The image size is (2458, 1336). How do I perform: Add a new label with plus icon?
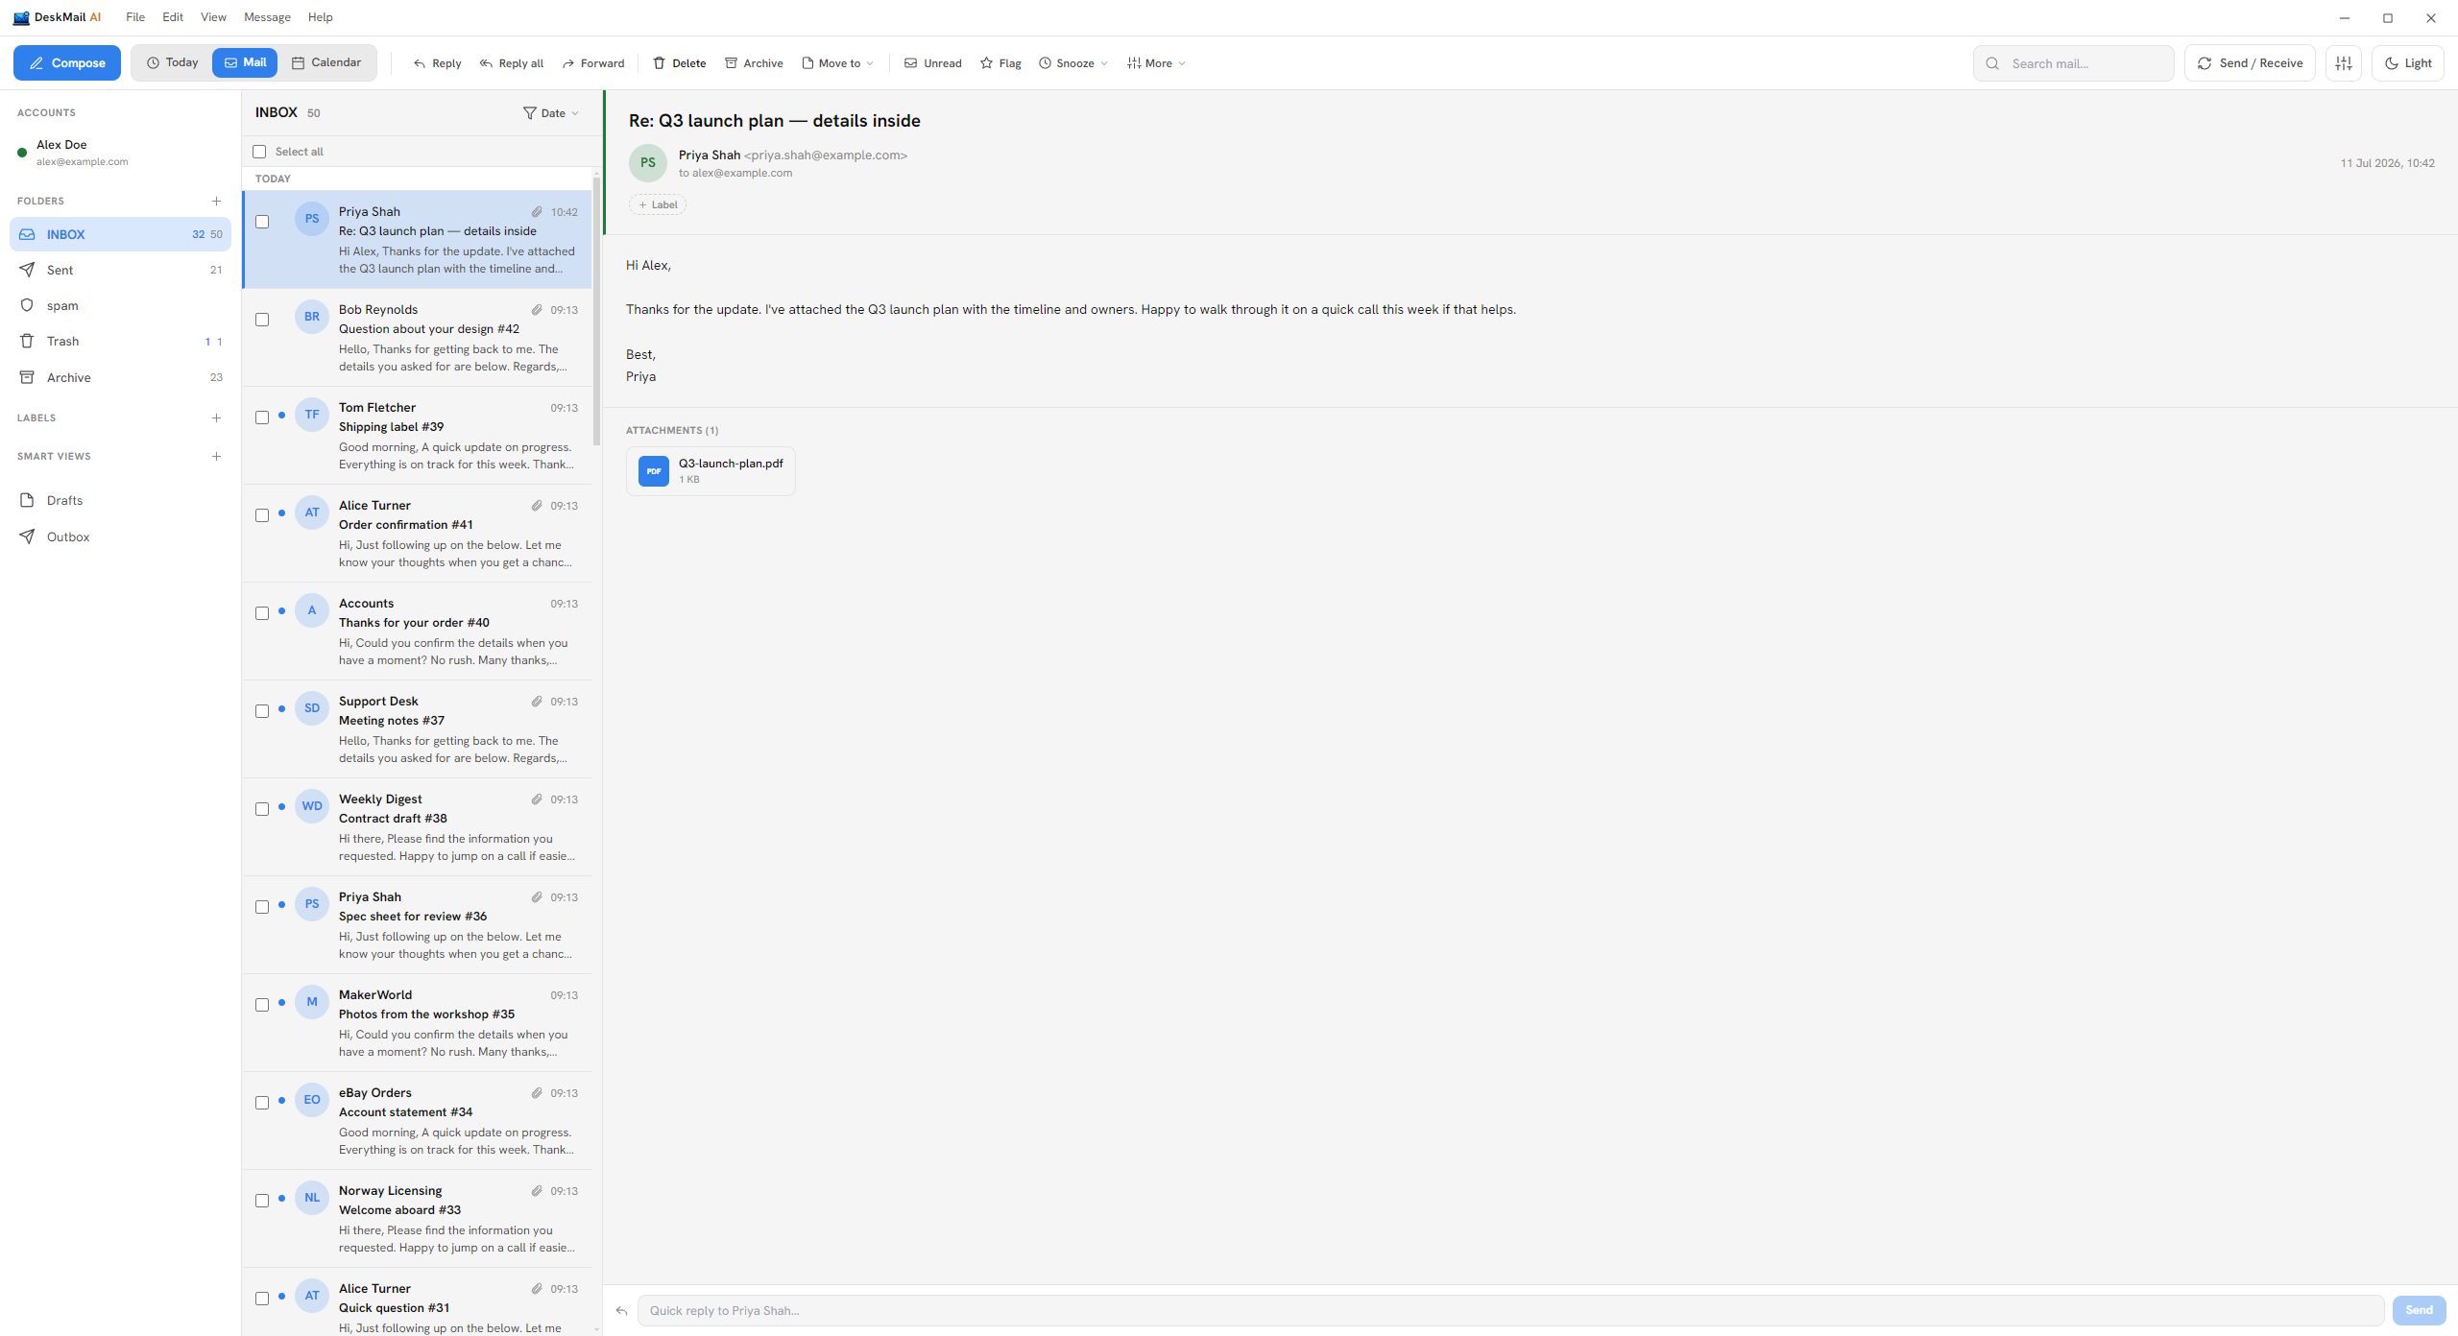point(216,417)
